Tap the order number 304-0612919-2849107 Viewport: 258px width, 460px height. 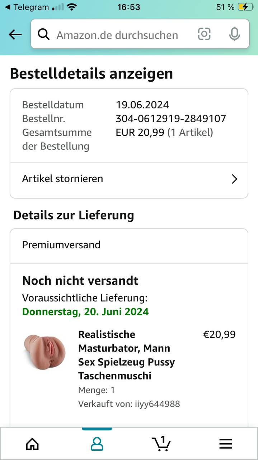[171, 119]
